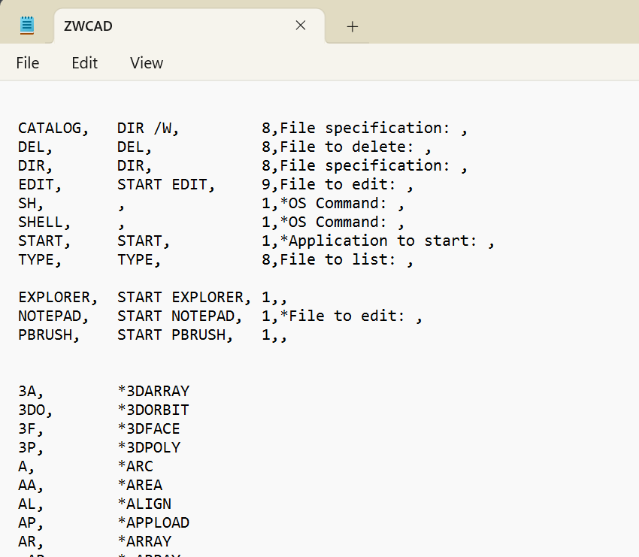Open the File menu
The width and height of the screenshot is (639, 557).
coord(28,63)
